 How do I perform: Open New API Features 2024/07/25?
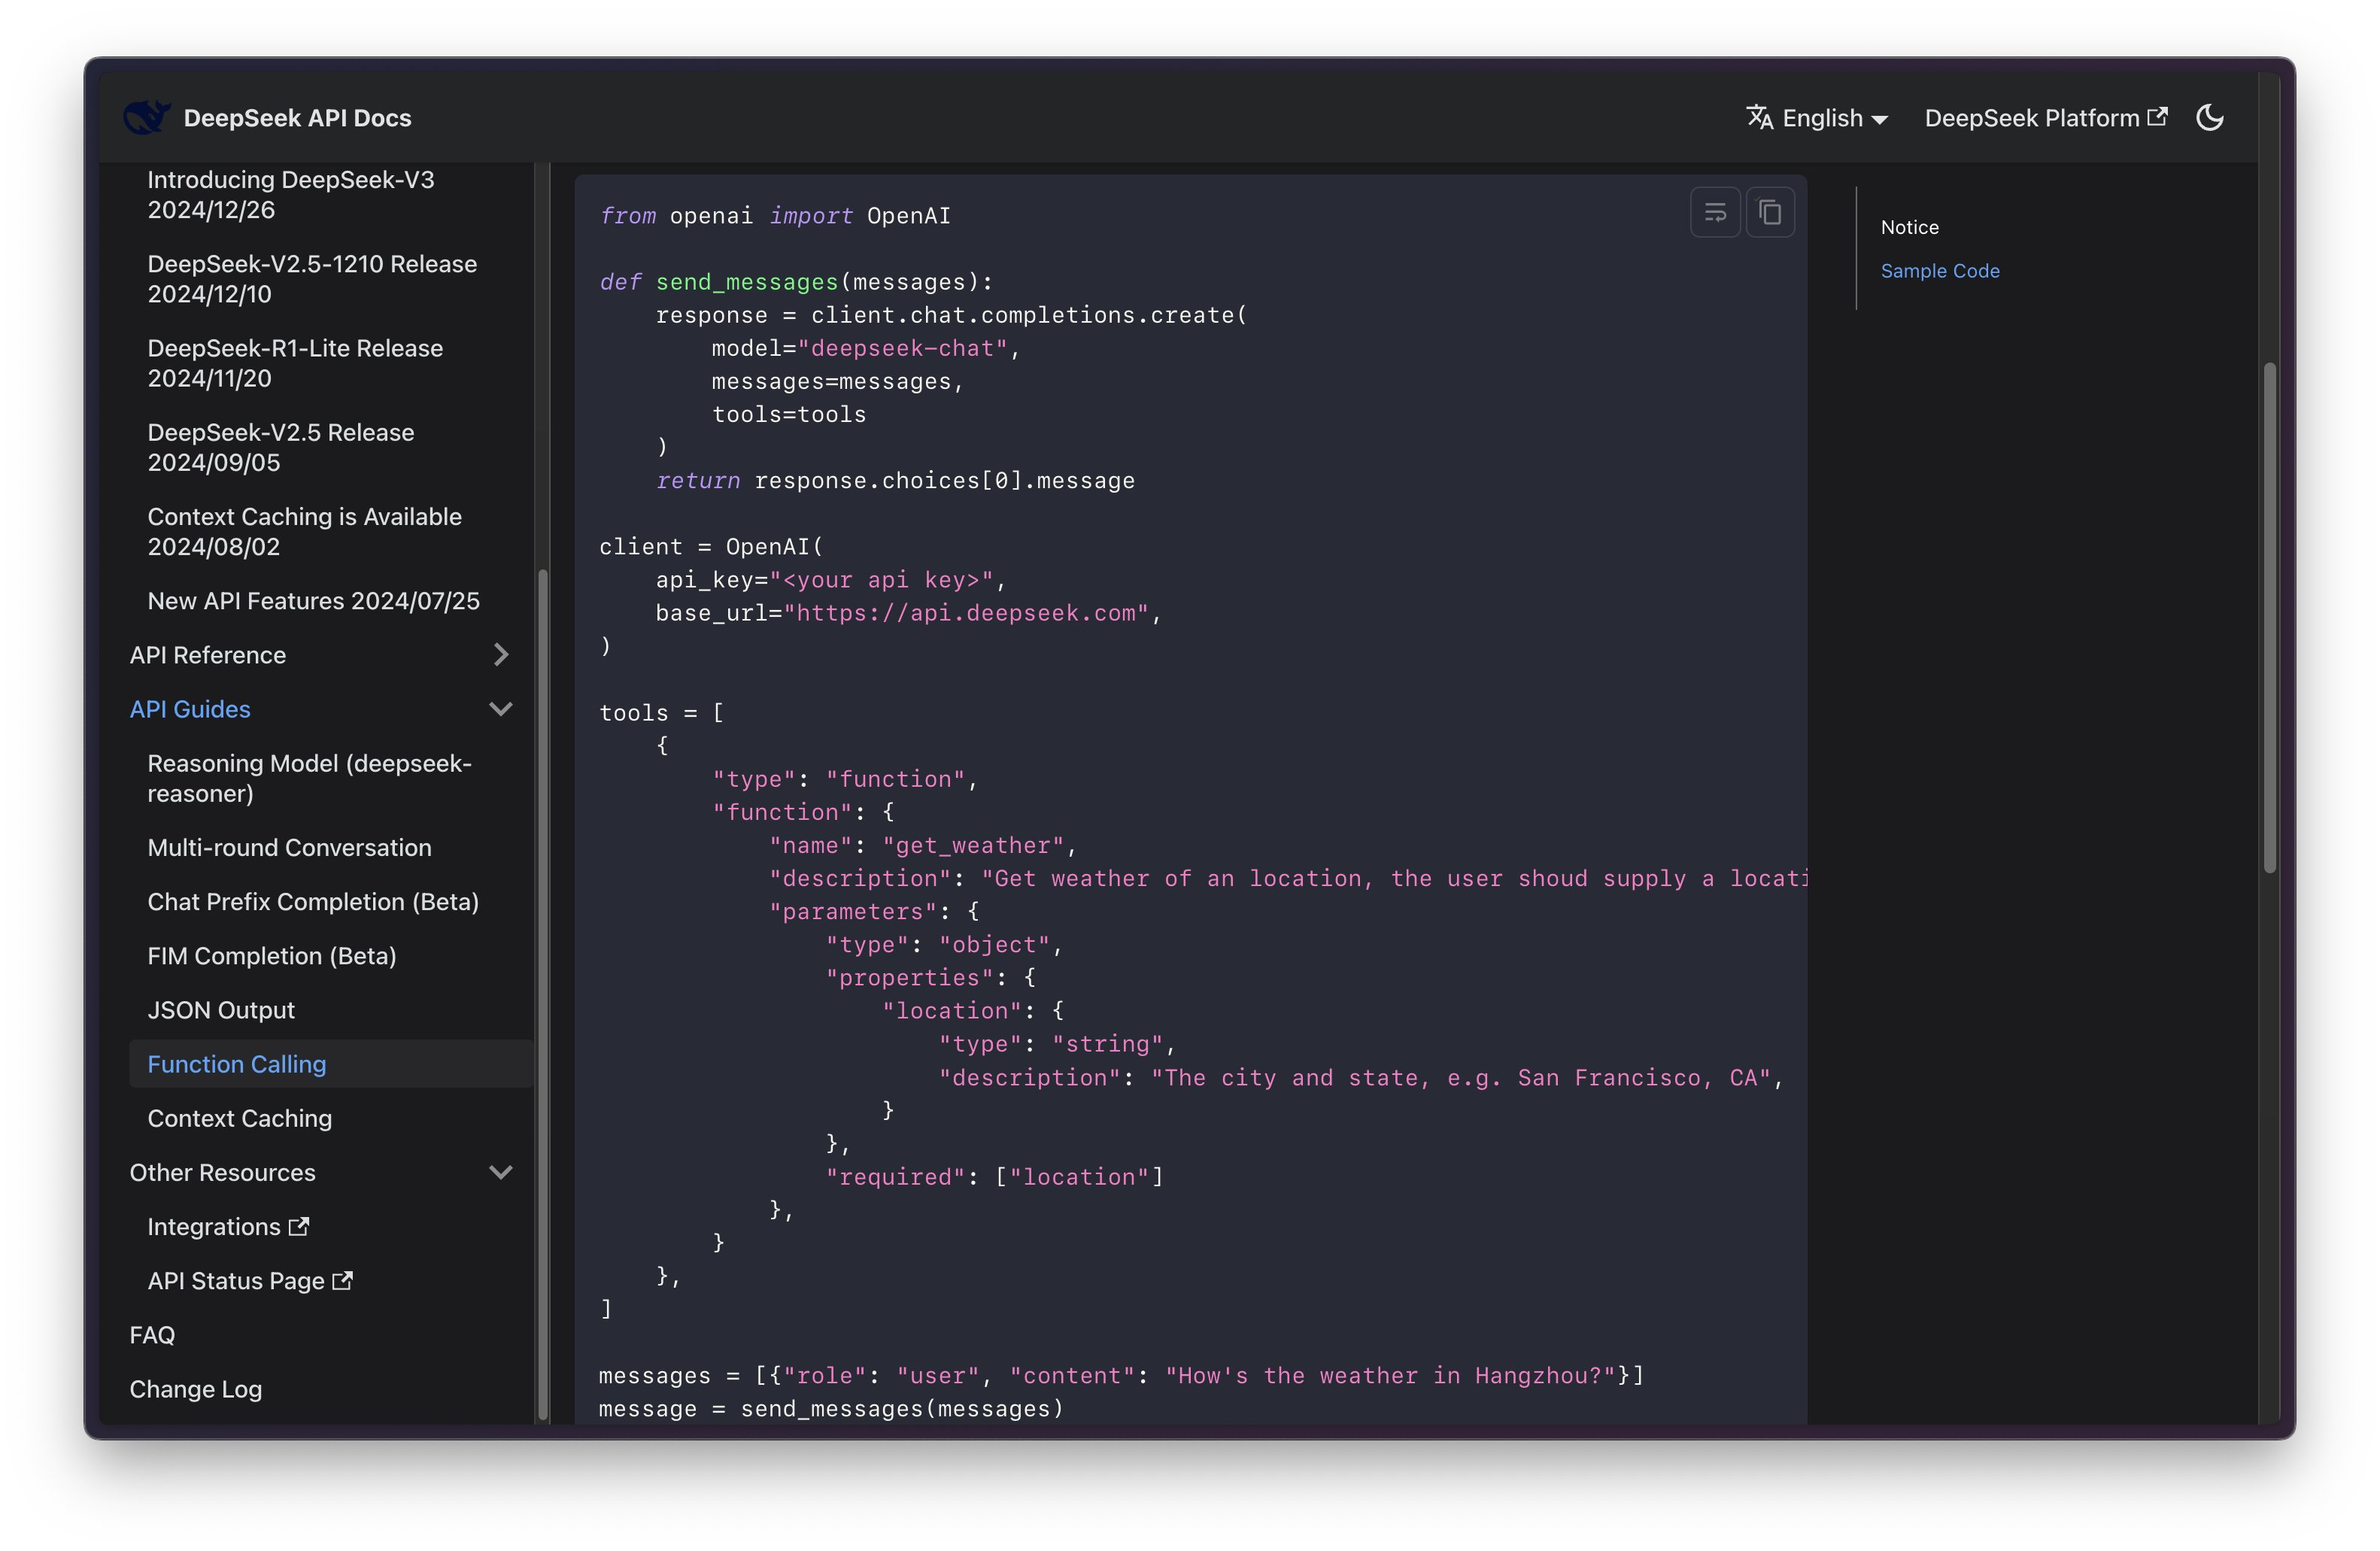click(314, 601)
